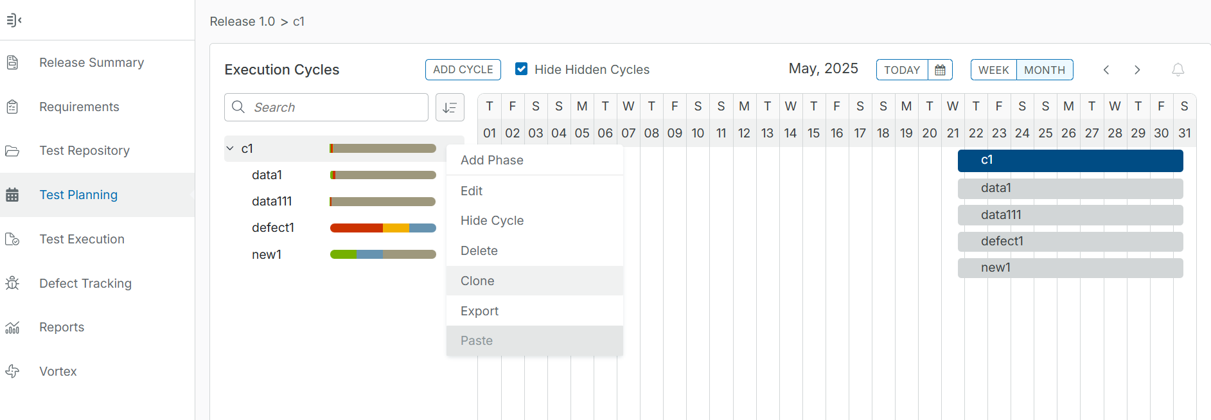Click the Reports chart icon
The width and height of the screenshot is (1211, 420).
tap(12, 328)
